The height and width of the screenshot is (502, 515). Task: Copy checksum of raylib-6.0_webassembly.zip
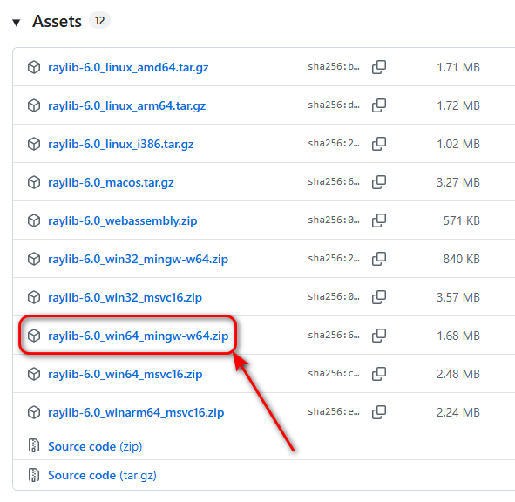coord(379,220)
